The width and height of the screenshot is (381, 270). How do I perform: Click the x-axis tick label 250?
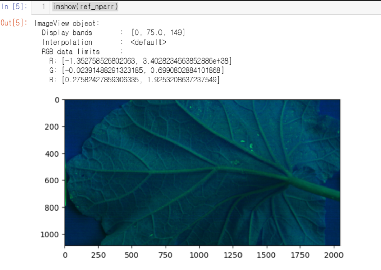tap(98, 255)
